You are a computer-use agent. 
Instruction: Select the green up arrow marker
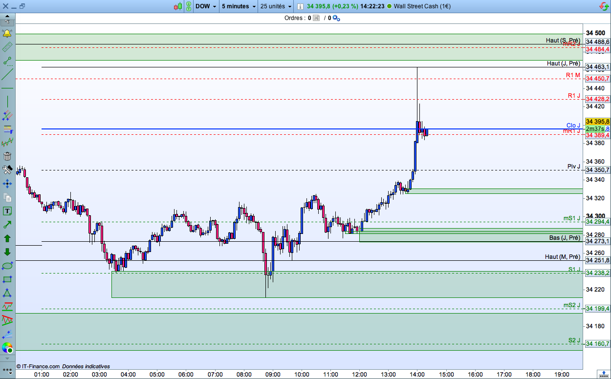click(7, 238)
